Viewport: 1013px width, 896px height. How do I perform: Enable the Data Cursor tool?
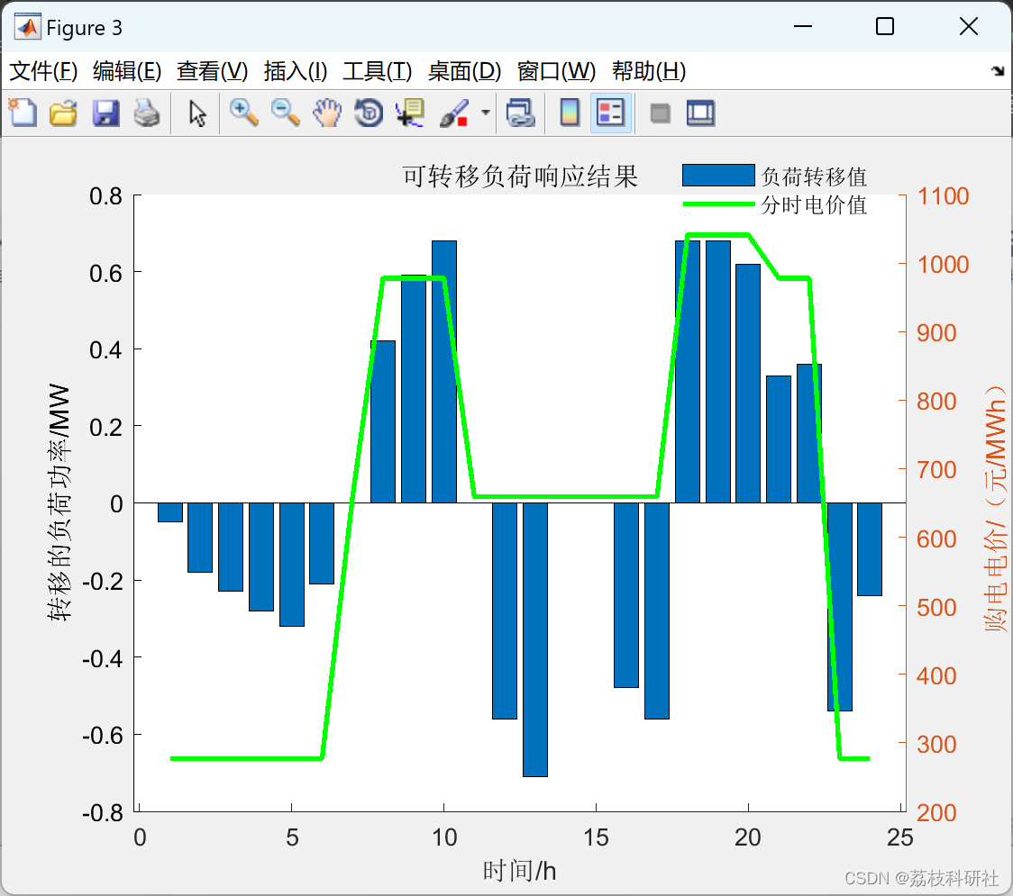410,113
